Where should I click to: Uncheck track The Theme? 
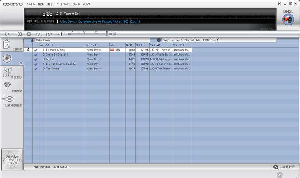click(x=36, y=69)
